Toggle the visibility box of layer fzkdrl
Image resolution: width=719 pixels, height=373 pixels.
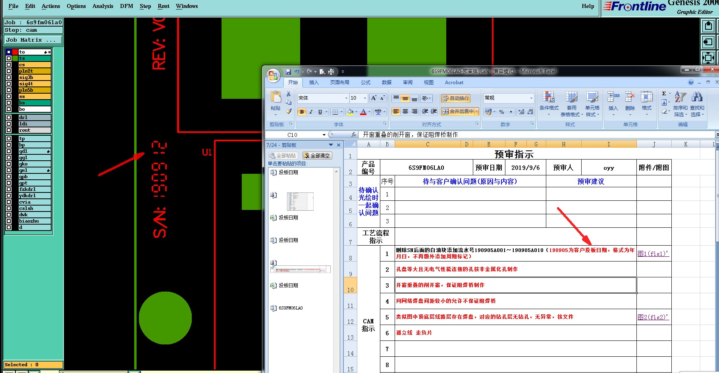9,189
